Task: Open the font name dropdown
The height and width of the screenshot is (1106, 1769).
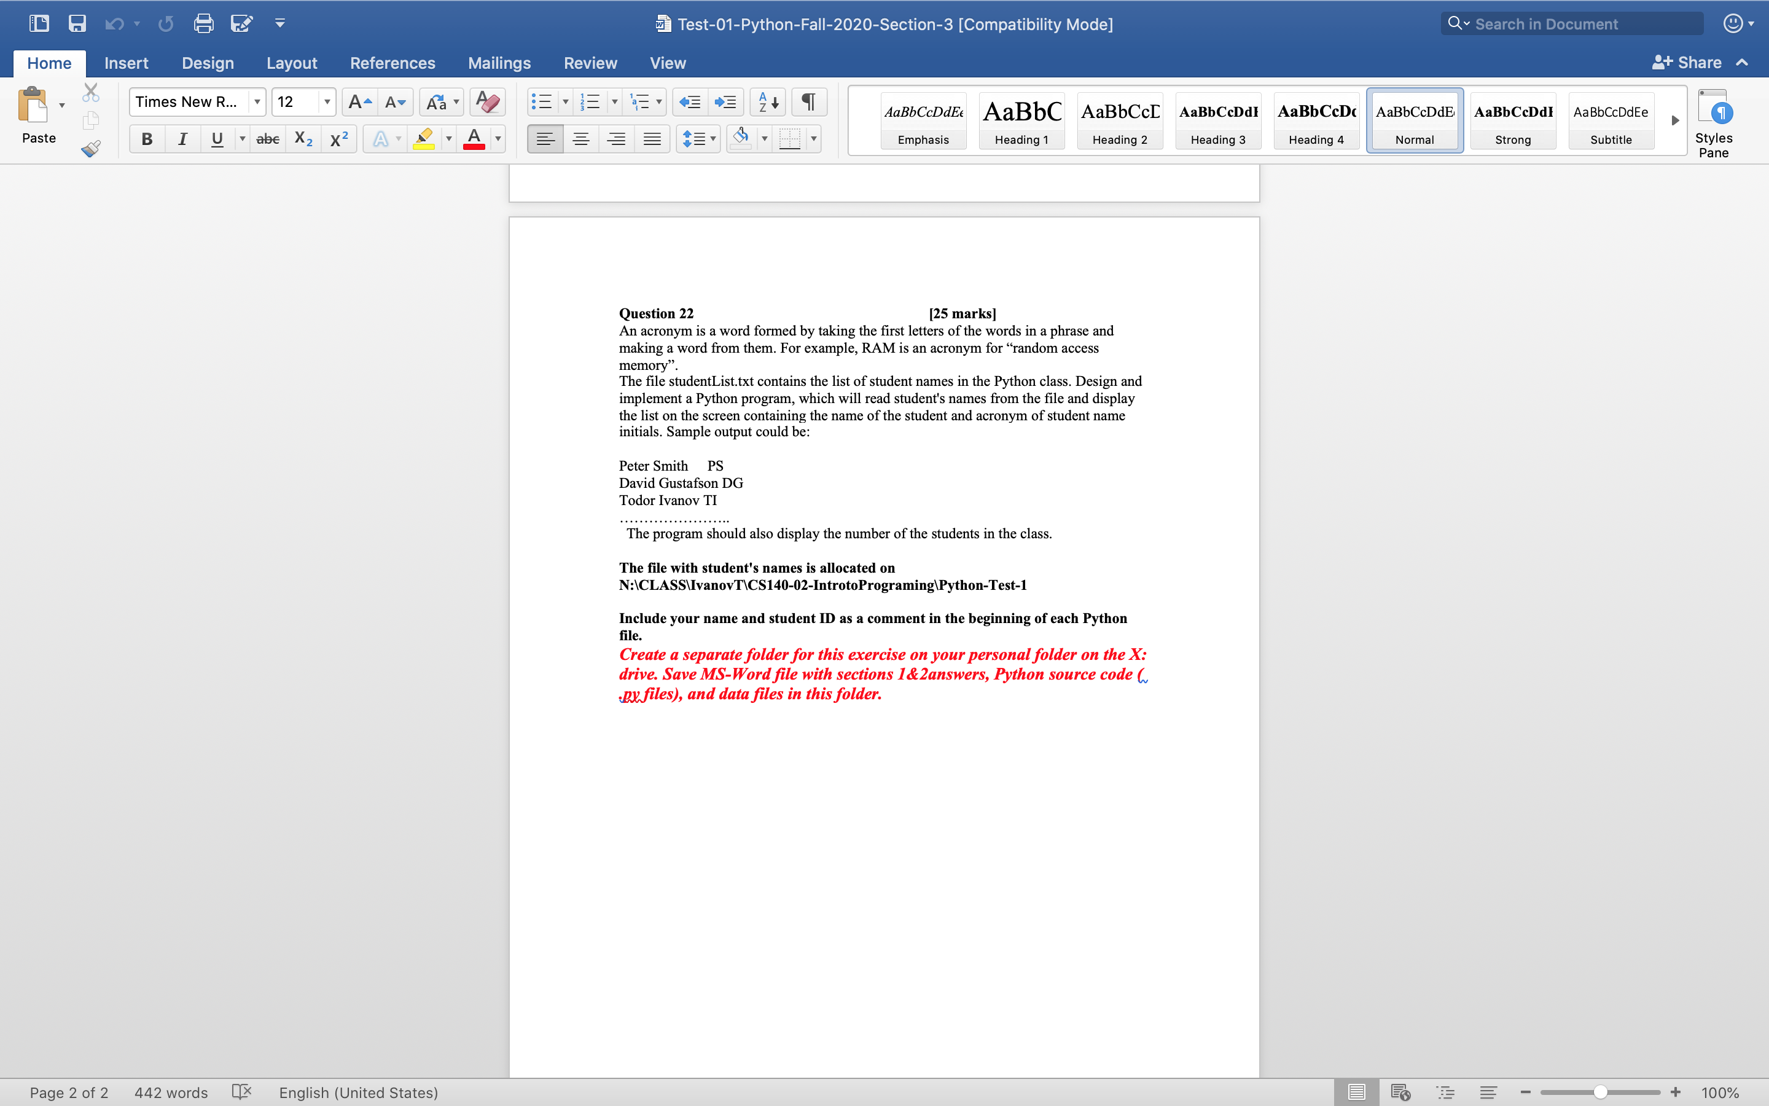Action: tap(257, 101)
